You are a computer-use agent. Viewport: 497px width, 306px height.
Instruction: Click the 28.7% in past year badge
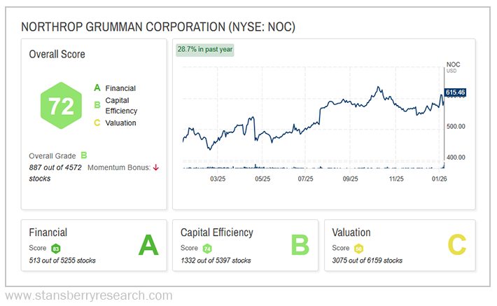point(205,50)
